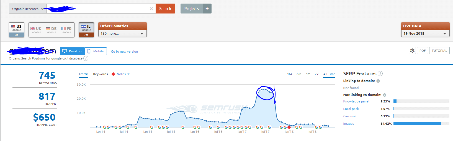The image size is (453, 141).
Task: Click the 745 keywords count
Action: [x=47, y=75]
